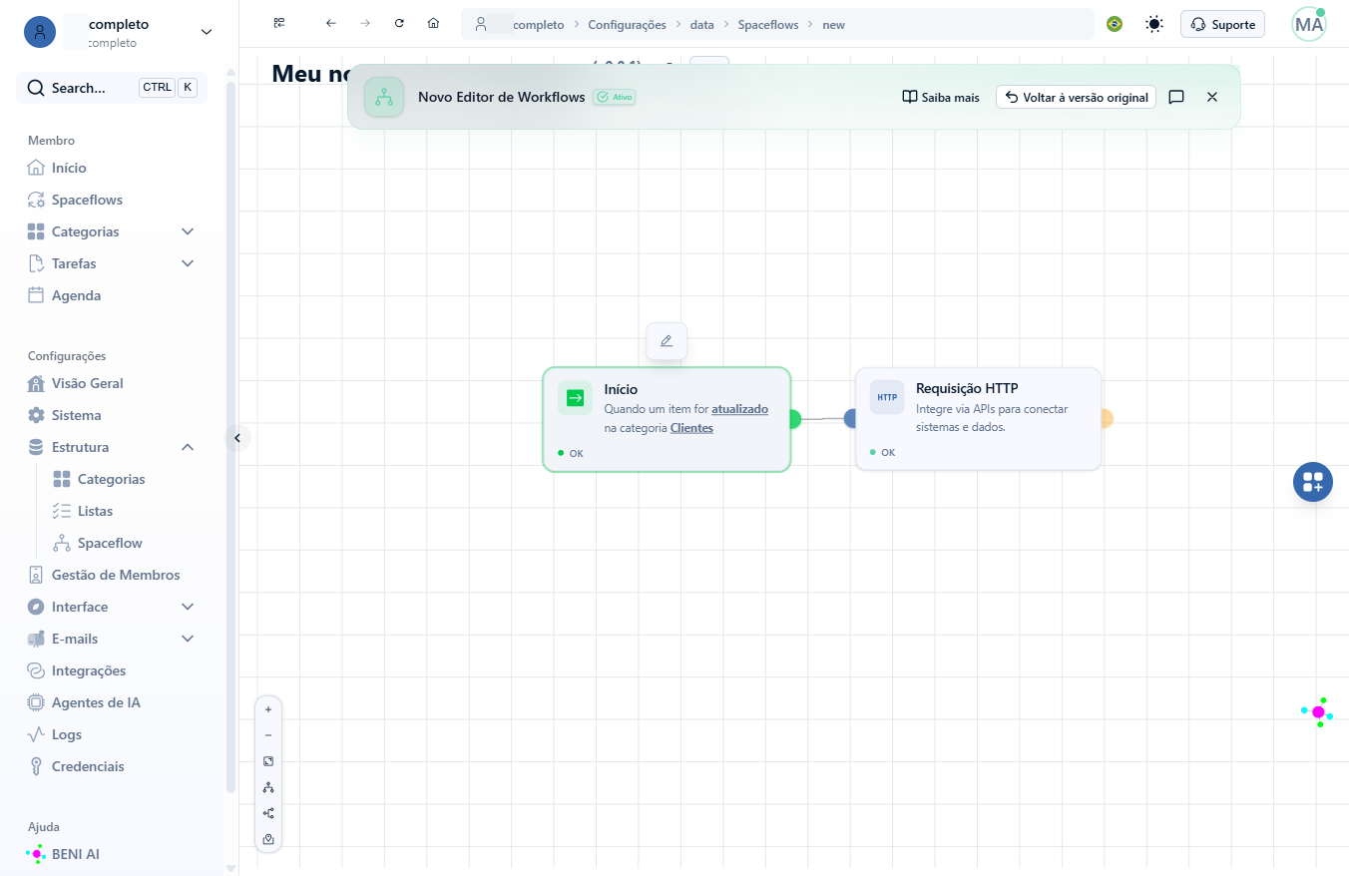Click data in the breadcrumb
The image size is (1349, 876).
(x=702, y=24)
